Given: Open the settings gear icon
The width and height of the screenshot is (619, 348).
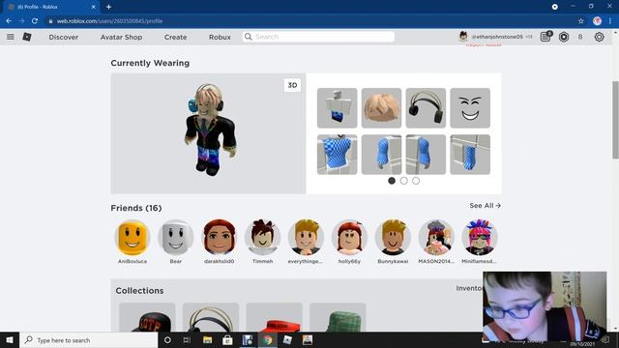Looking at the screenshot, I should point(599,37).
